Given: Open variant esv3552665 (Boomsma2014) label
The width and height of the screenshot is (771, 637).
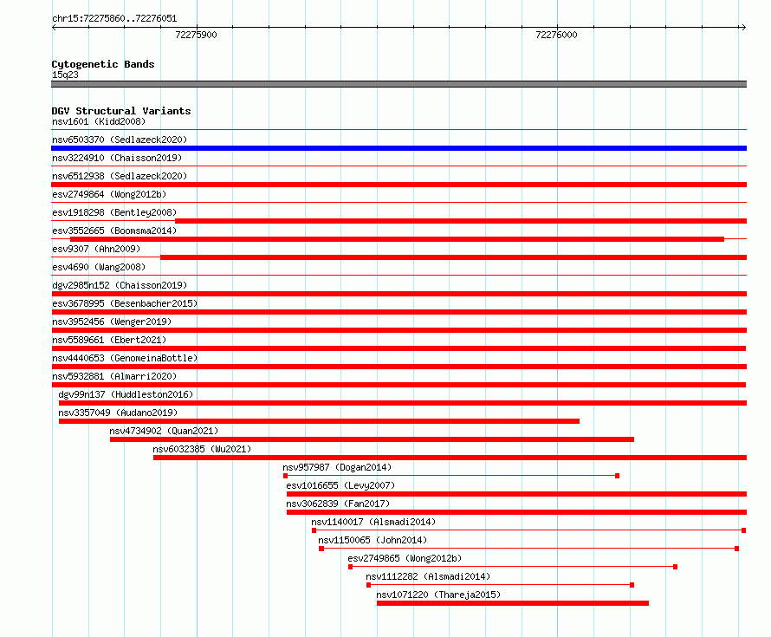Looking at the screenshot, I should (114, 231).
